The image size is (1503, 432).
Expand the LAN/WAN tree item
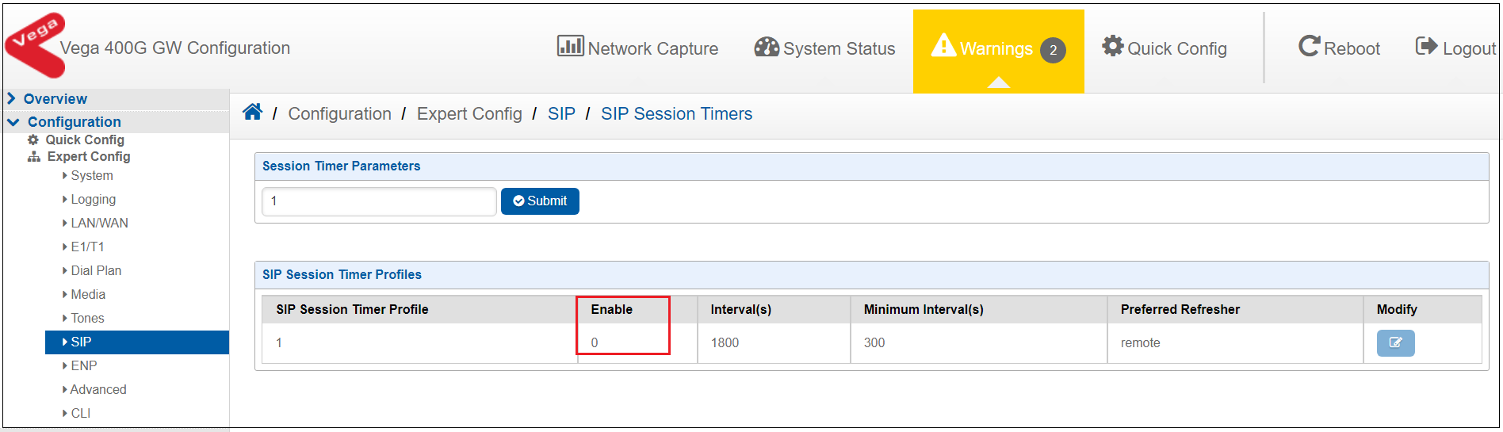(x=95, y=224)
